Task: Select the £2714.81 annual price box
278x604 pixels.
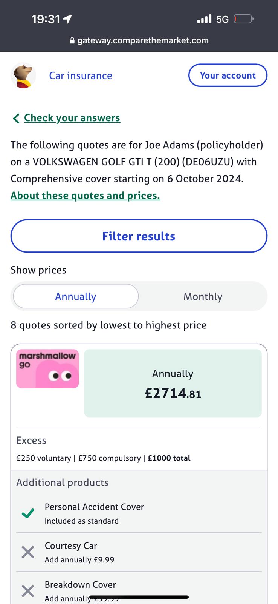Action: tap(173, 383)
